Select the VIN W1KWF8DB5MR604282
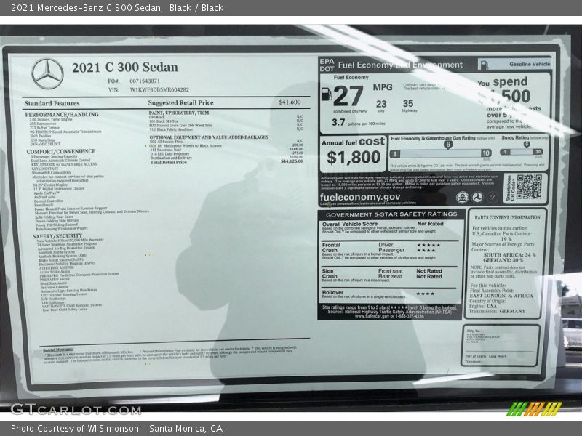This screenshot has height=436, width=582. [x=159, y=89]
